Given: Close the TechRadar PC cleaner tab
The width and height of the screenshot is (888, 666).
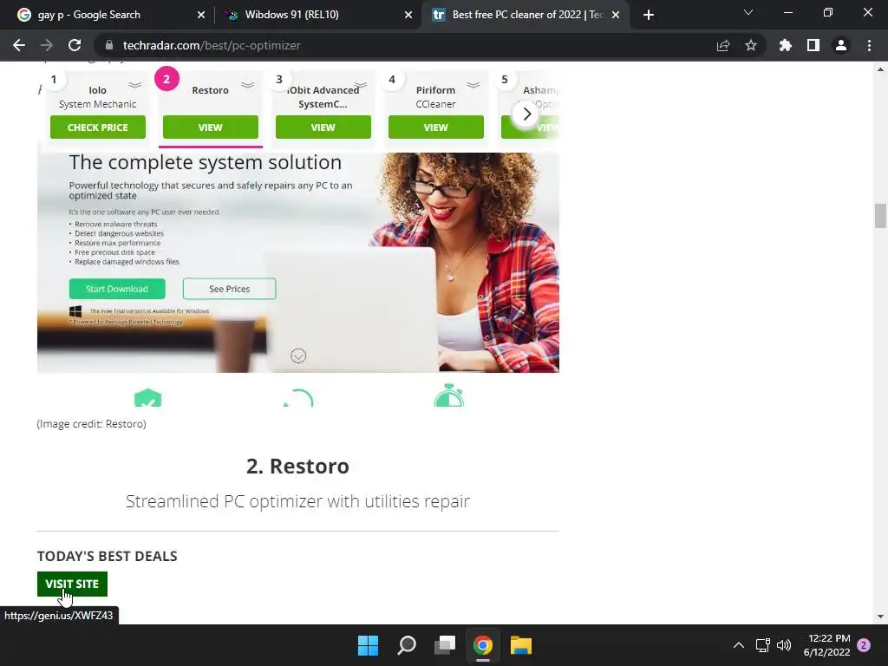Looking at the screenshot, I should pyautogui.click(x=616, y=15).
